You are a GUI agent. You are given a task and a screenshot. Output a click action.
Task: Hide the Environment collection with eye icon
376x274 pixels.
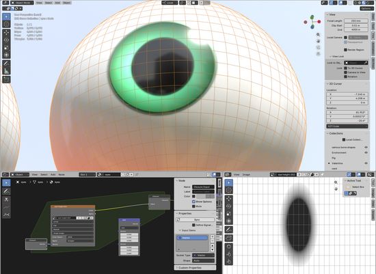click(366, 152)
